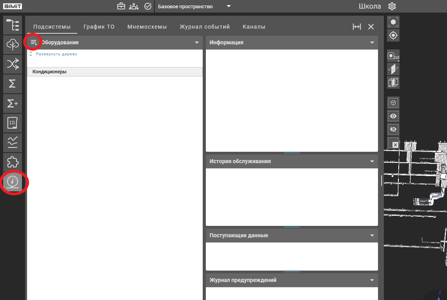Image resolution: width=447 pixels, height=300 pixels.
Task: Toggle the gauge monitoring panel button
Action: (x=13, y=182)
